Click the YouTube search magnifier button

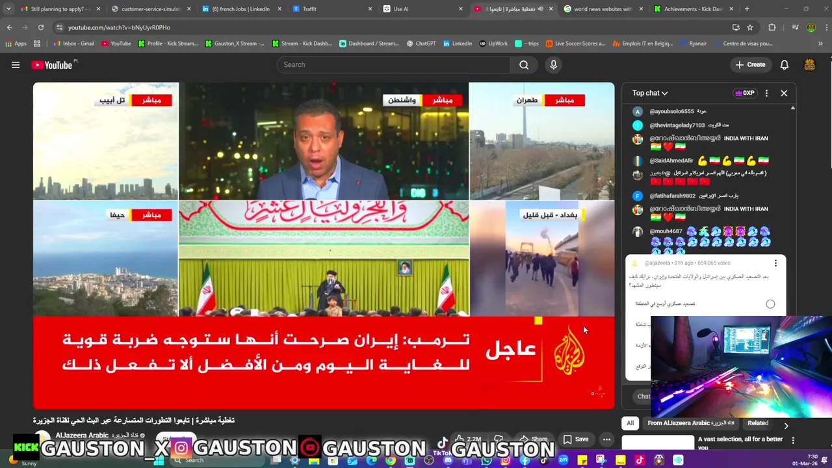coord(524,65)
